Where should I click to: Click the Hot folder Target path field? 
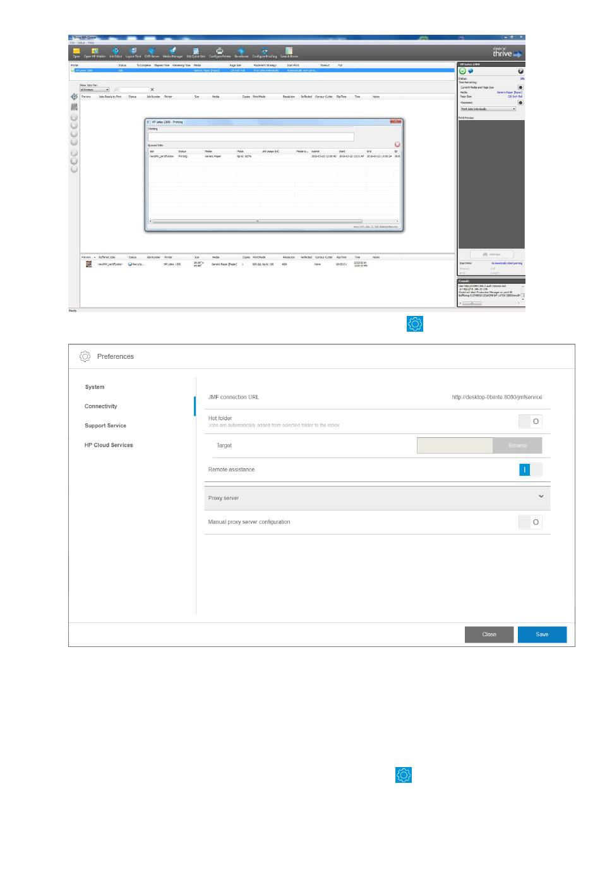[x=455, y=445]
